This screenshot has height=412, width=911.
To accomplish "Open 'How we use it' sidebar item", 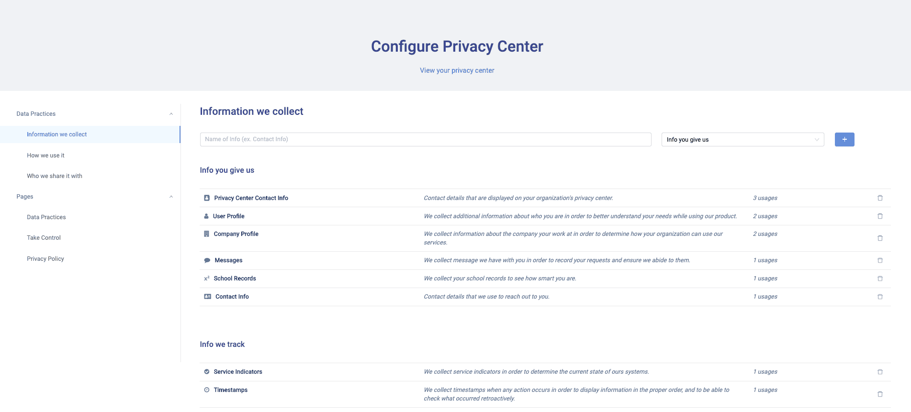I will (45, 156).
